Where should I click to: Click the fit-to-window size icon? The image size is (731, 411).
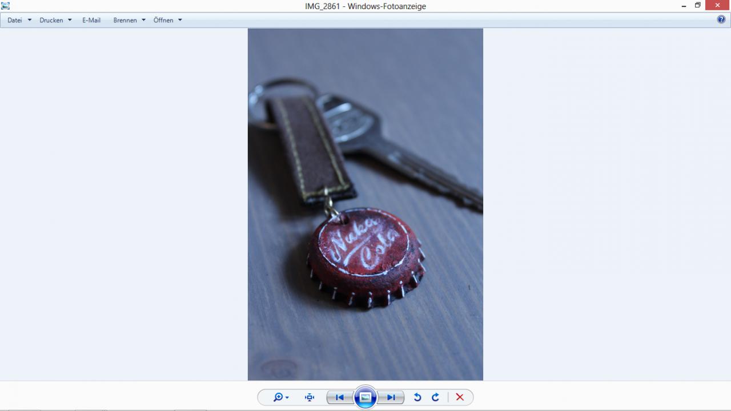pyautogui.click(x=310, y=397)
